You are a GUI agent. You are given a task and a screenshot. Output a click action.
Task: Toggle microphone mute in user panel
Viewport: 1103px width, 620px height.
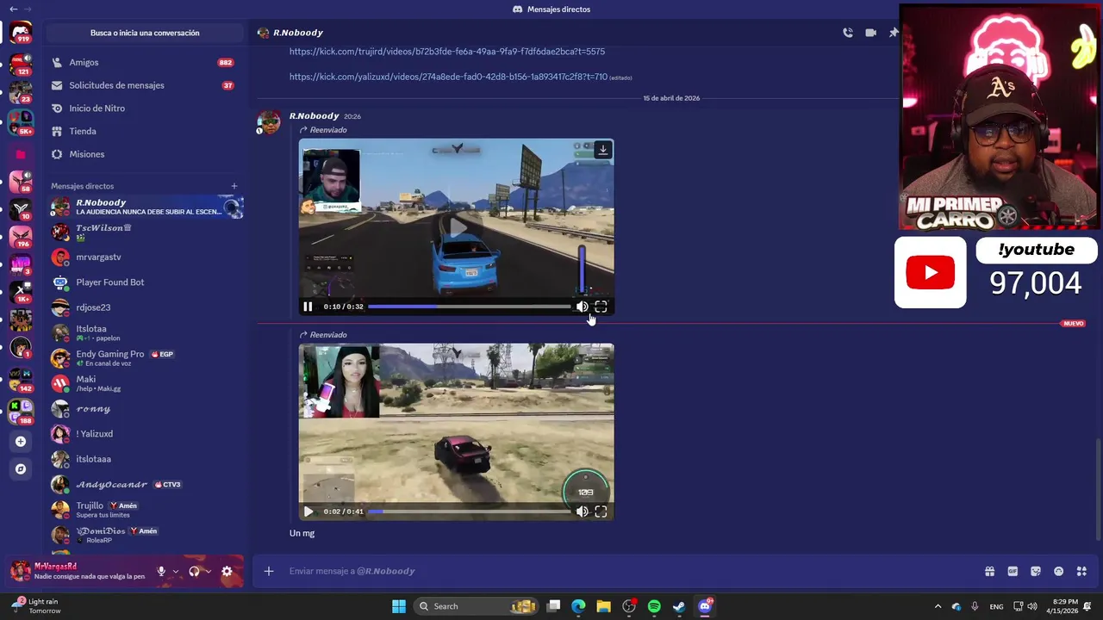click(161, 571)
